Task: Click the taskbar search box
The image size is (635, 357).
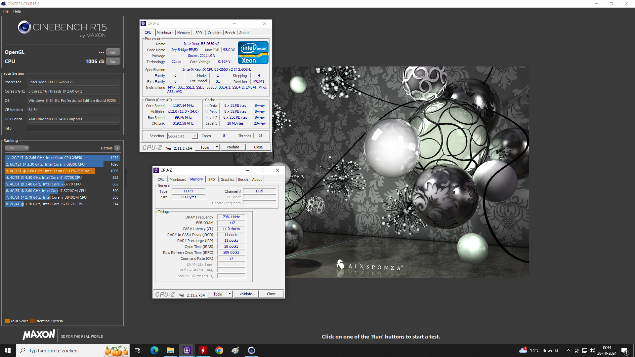Action: click(x=73, y=350)
